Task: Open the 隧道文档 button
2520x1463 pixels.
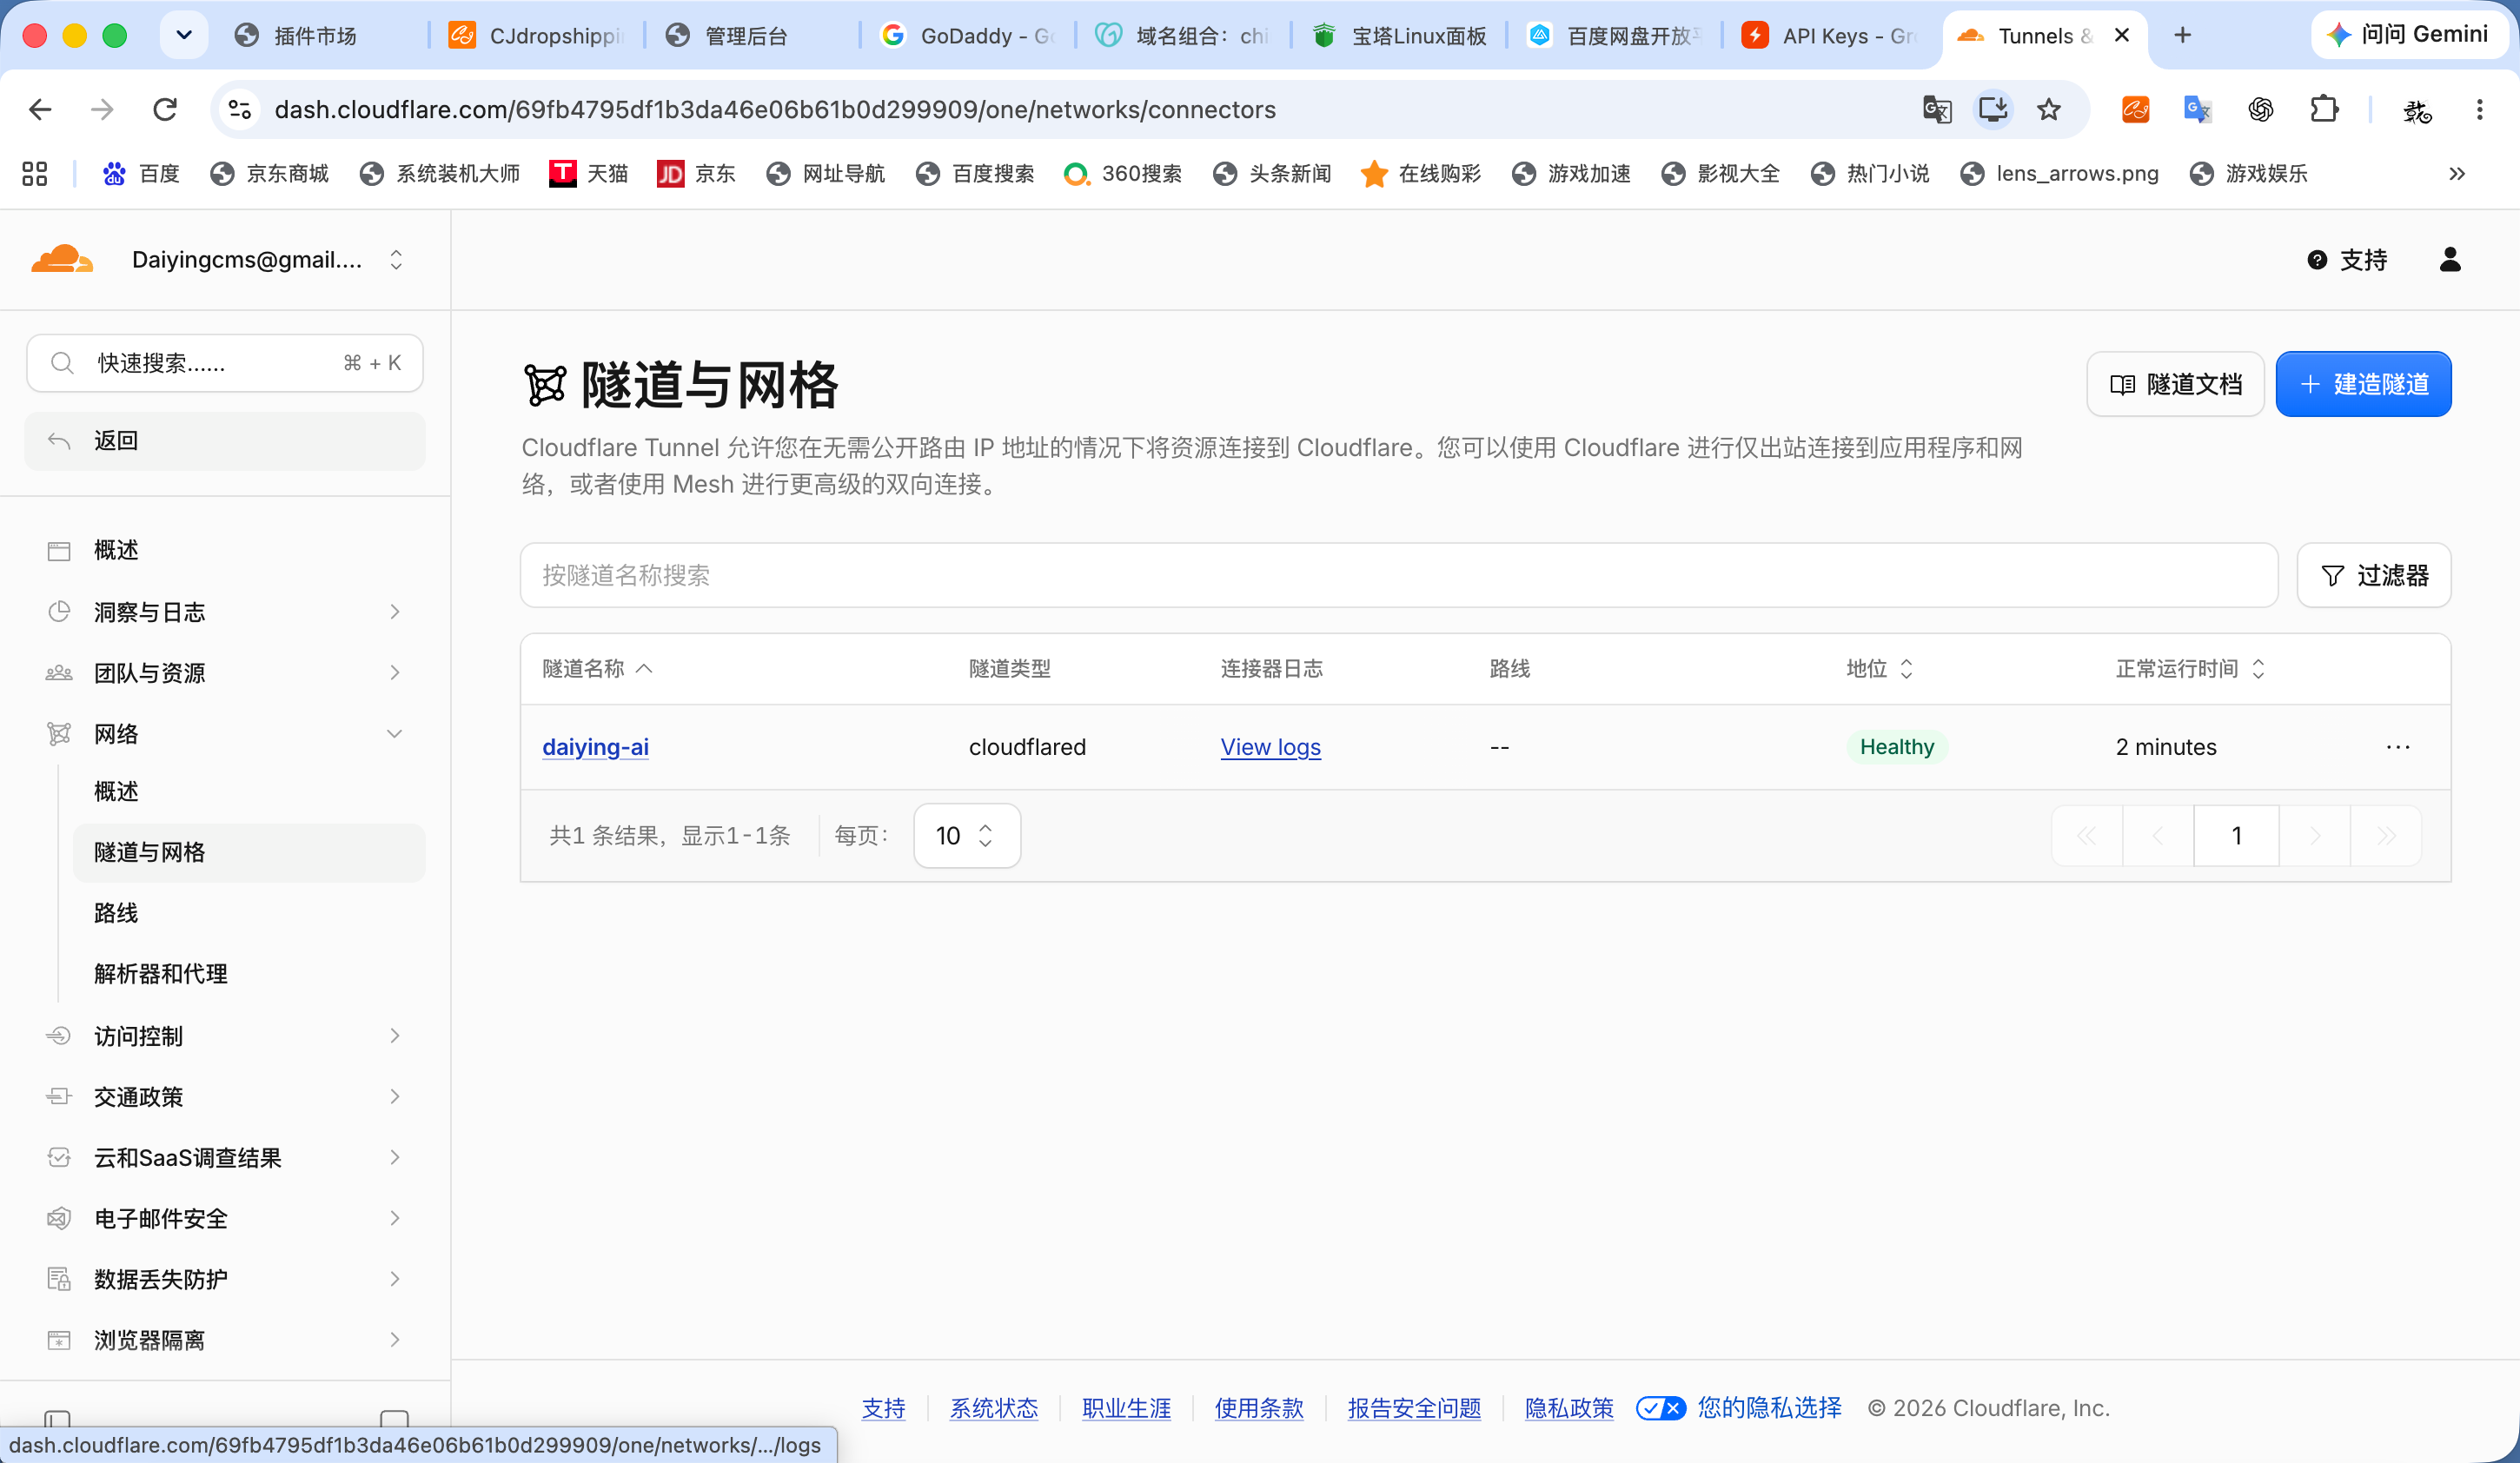Action: [2175, 384]
